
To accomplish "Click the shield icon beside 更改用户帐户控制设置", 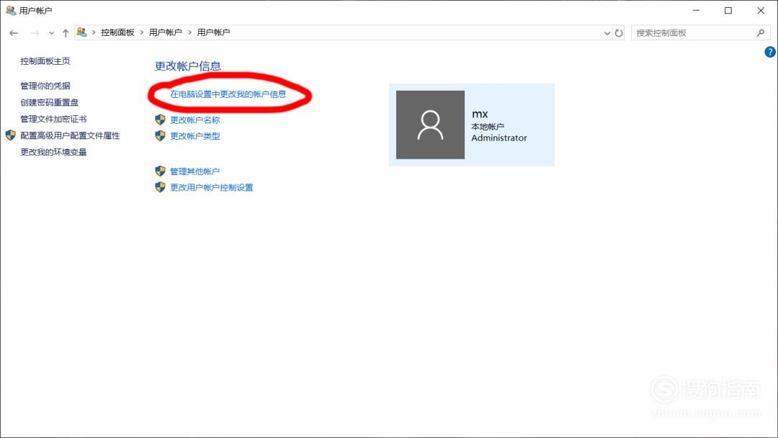I will pyautogui.click(x=160, y=187).
